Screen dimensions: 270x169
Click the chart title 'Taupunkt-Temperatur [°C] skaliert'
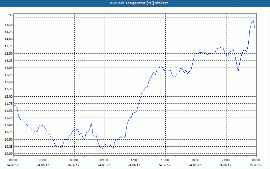(x=138, y=3)
